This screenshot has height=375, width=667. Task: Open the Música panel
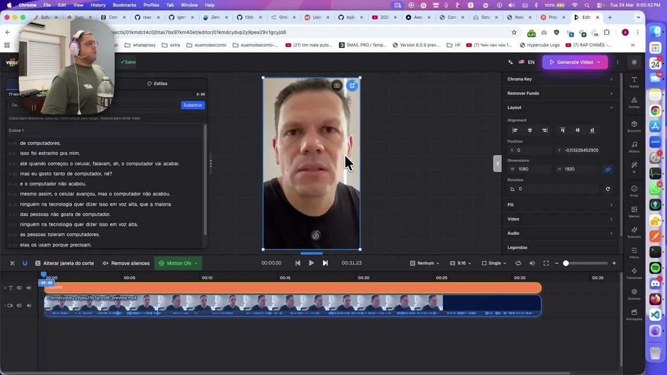[x=634, y=147]
